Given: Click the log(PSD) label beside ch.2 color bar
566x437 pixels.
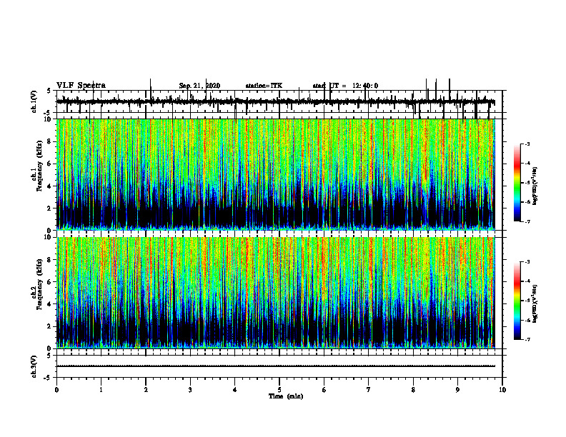Looking at the screenshot, I should click(x=535, y=303).
